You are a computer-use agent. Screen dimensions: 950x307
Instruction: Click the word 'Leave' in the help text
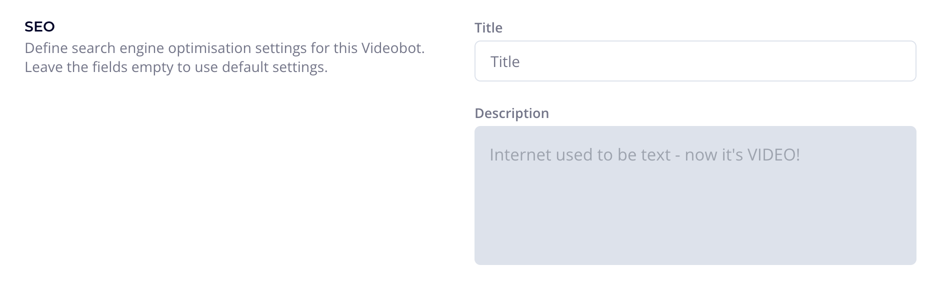43,67
